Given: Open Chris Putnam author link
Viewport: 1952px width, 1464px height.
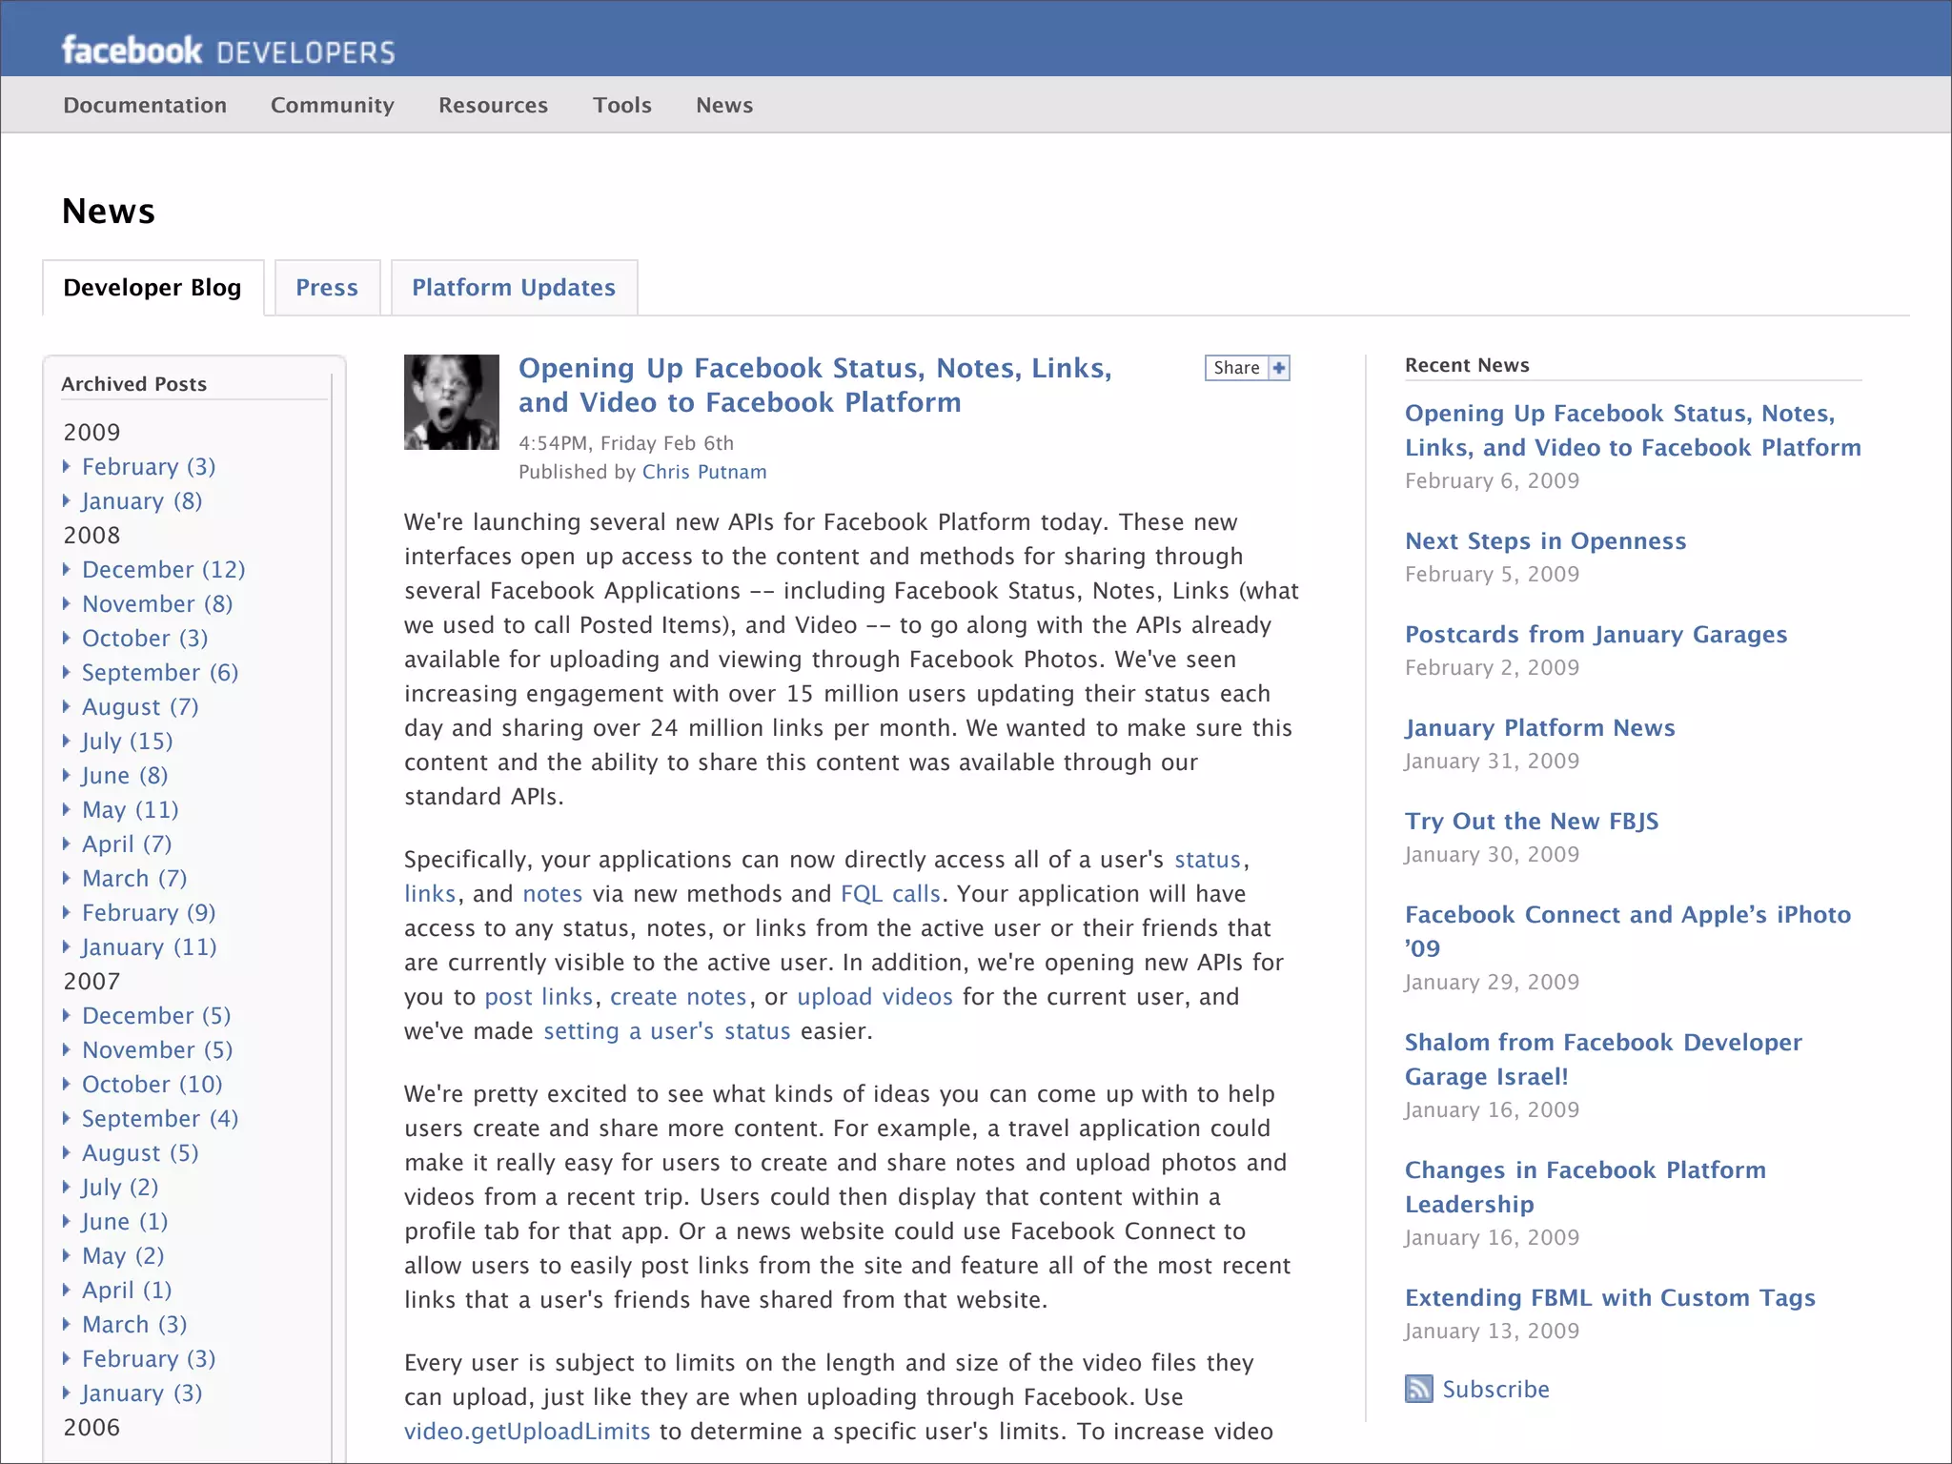Looking at the screenshot, I should [x=704, y=472].
